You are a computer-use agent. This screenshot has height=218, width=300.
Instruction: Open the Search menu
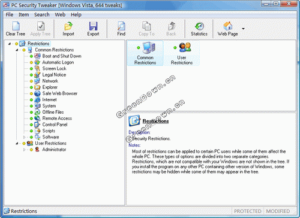(42, 15)
